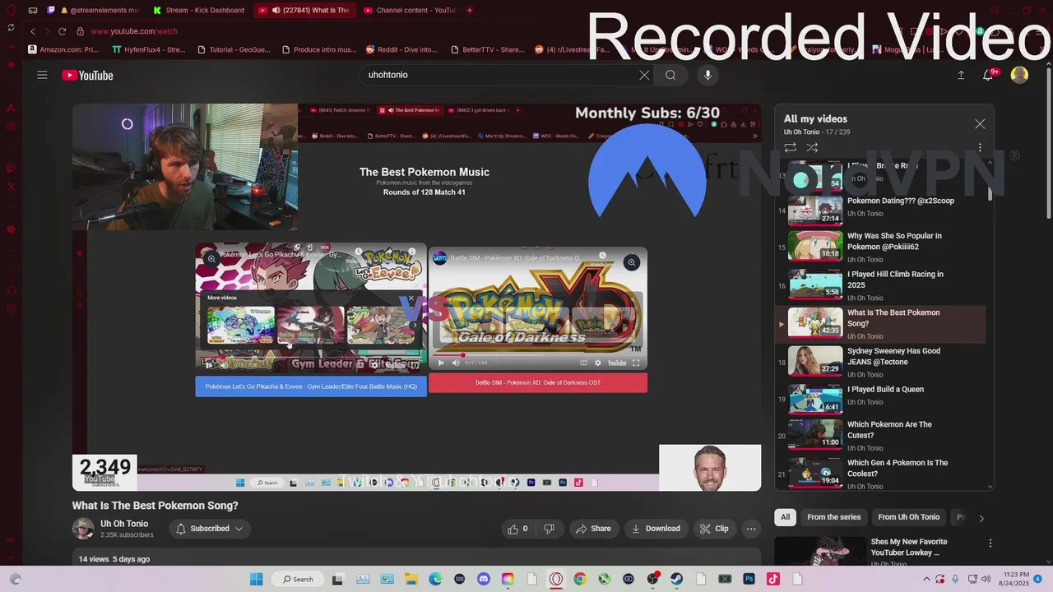The image size is (1053, 592).
Task: Play I Played Build a Queen video
Action: 880,400
